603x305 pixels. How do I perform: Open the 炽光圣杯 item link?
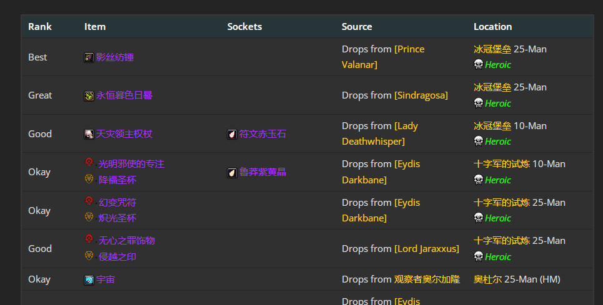(117, 218)
